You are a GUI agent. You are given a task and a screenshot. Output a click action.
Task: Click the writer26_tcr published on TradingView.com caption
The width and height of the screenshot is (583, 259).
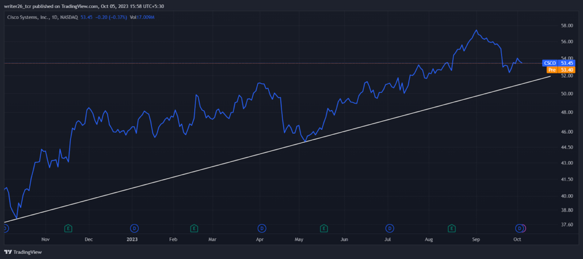point(84,6)
